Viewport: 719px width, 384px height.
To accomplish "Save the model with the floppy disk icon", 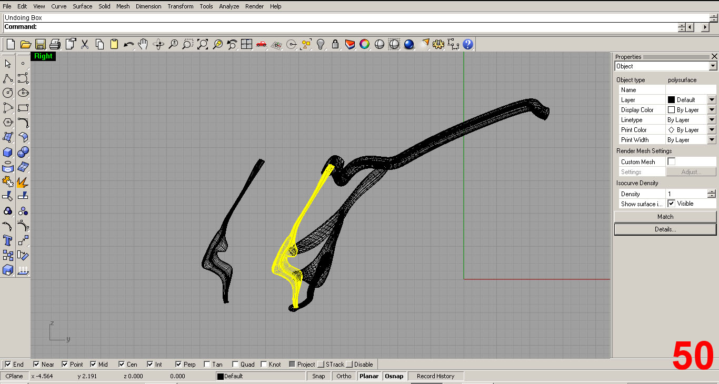I will pyautogui.click(x=40, y=44).
